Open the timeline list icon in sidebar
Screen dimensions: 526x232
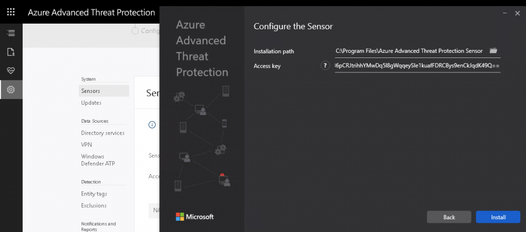coord(11,33)
